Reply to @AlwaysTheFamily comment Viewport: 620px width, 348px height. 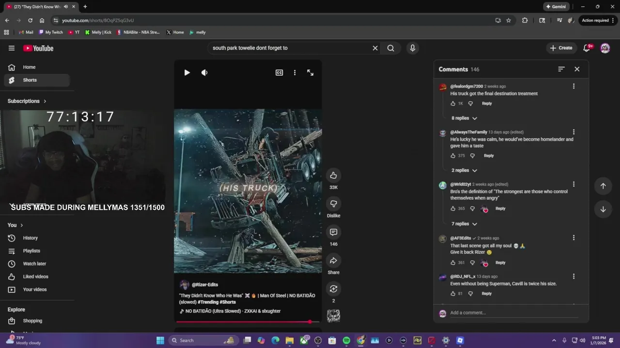pyautogui.click(x=489, y=156)
